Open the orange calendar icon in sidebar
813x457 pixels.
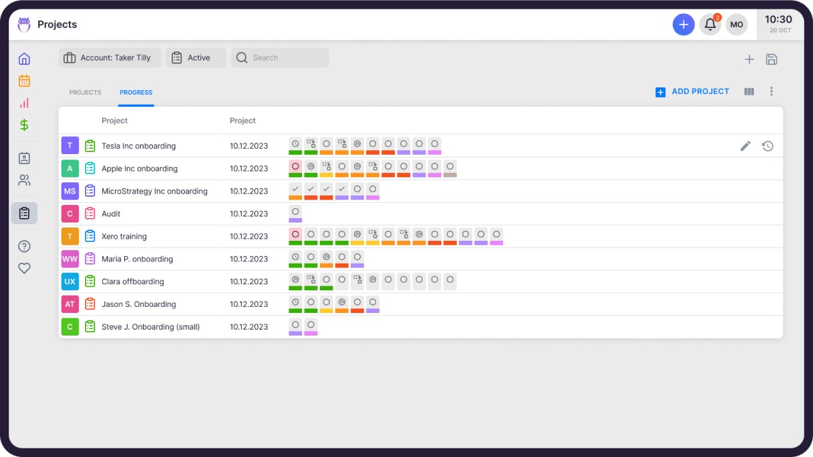pyautogui.click(x=24, y=81)
